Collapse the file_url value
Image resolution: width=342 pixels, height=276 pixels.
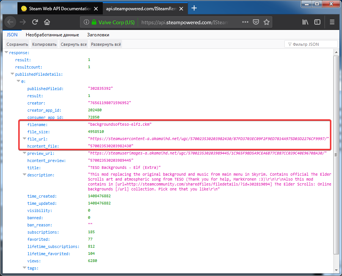pyautogui.click(x=25, y=139)
